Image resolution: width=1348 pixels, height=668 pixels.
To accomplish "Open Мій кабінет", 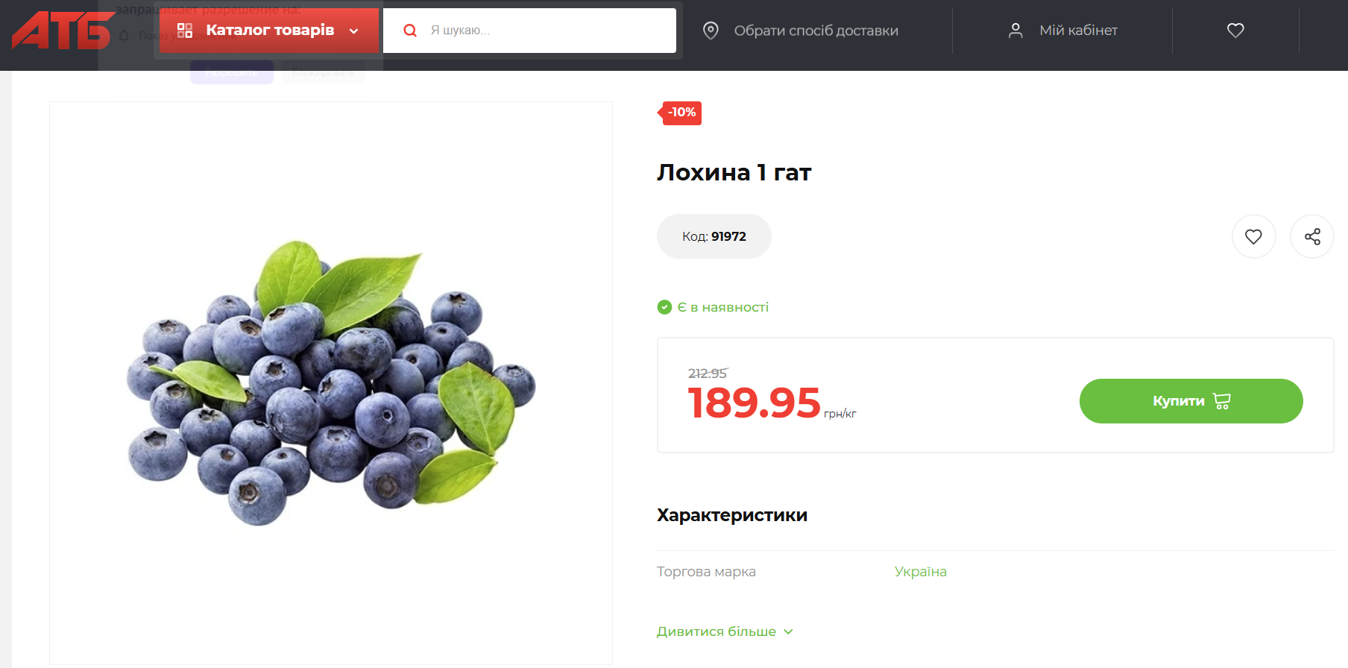I will click(x=1078, y=31).
